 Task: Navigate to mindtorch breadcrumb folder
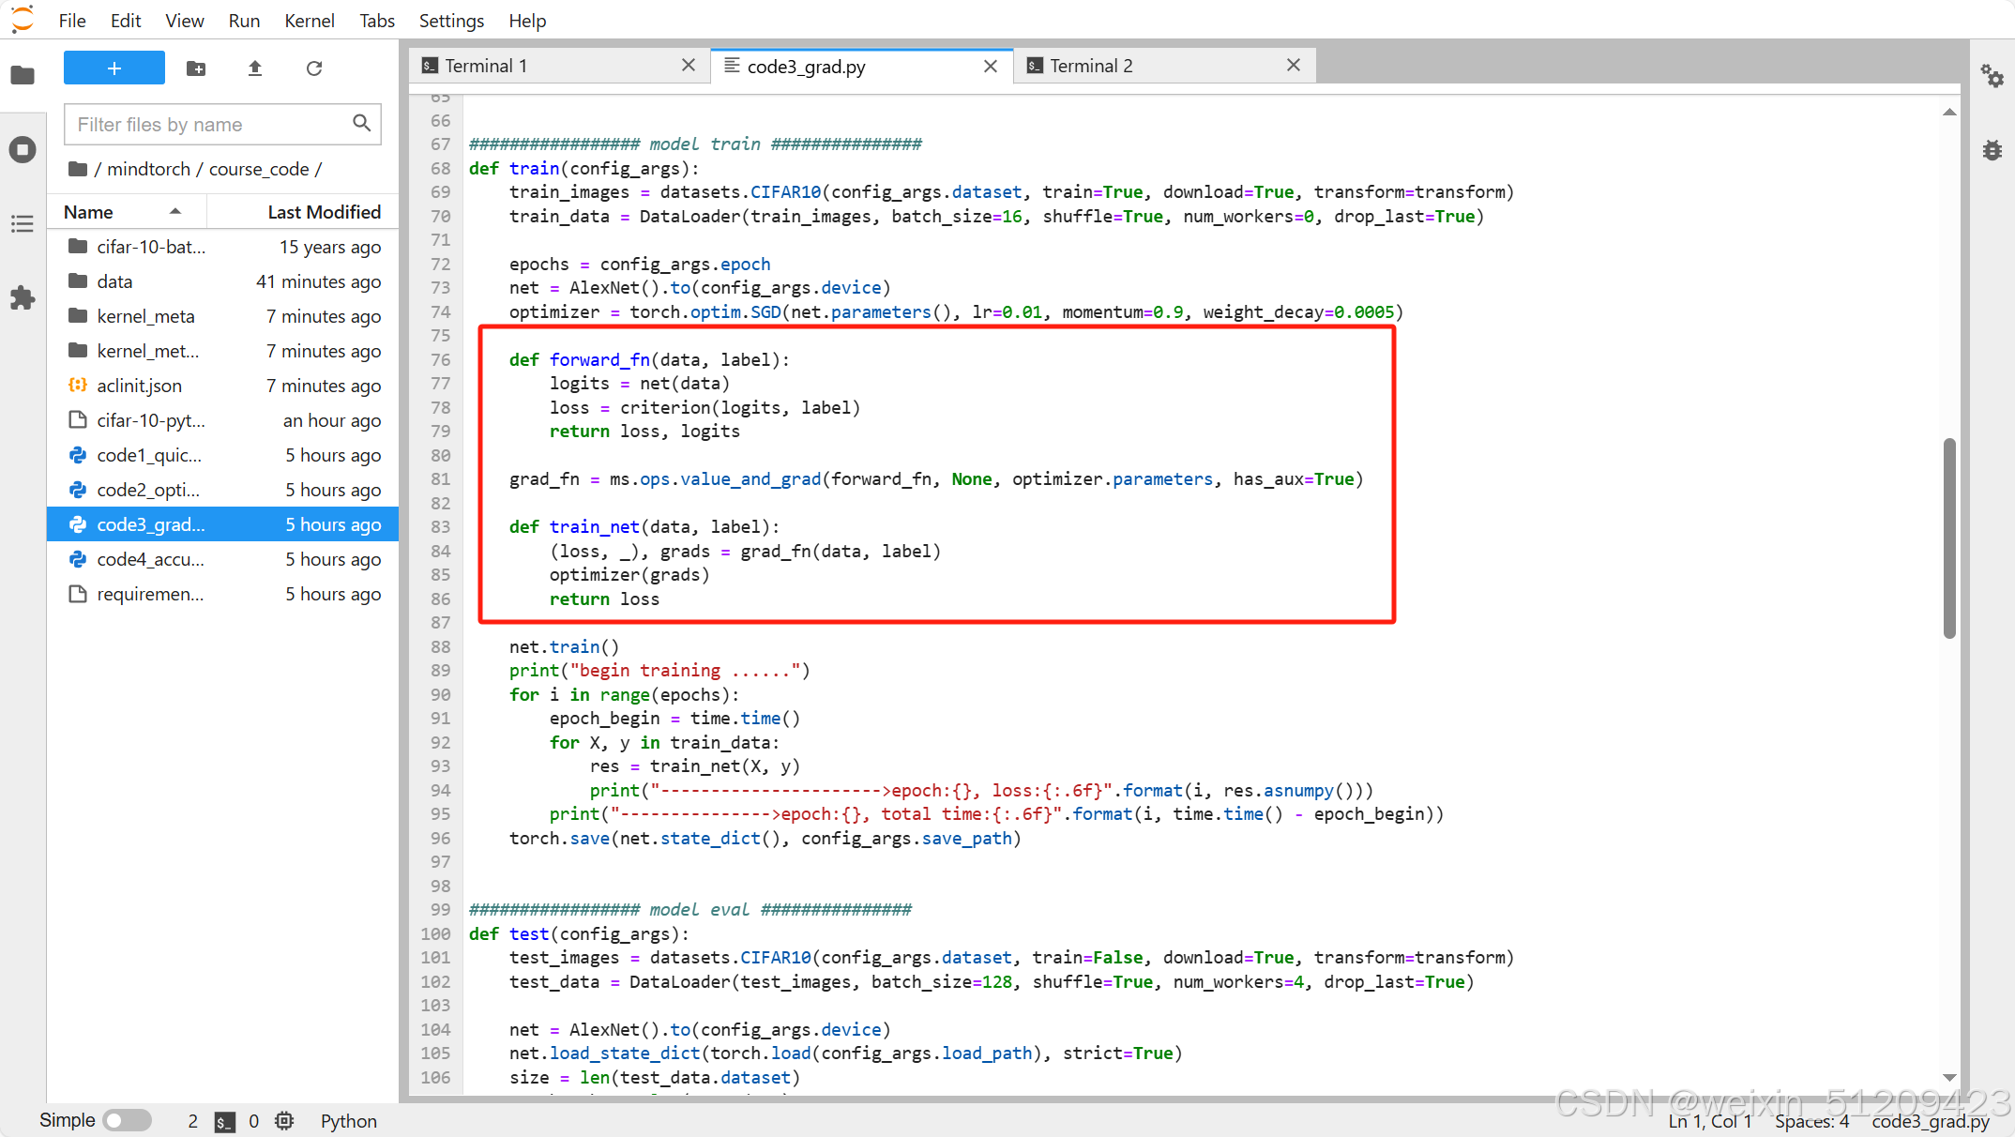point(148,169)
